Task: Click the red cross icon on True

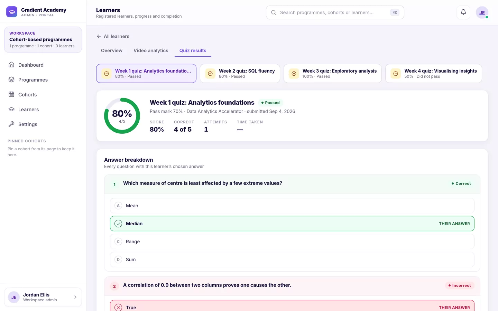Action: (118, 308)
